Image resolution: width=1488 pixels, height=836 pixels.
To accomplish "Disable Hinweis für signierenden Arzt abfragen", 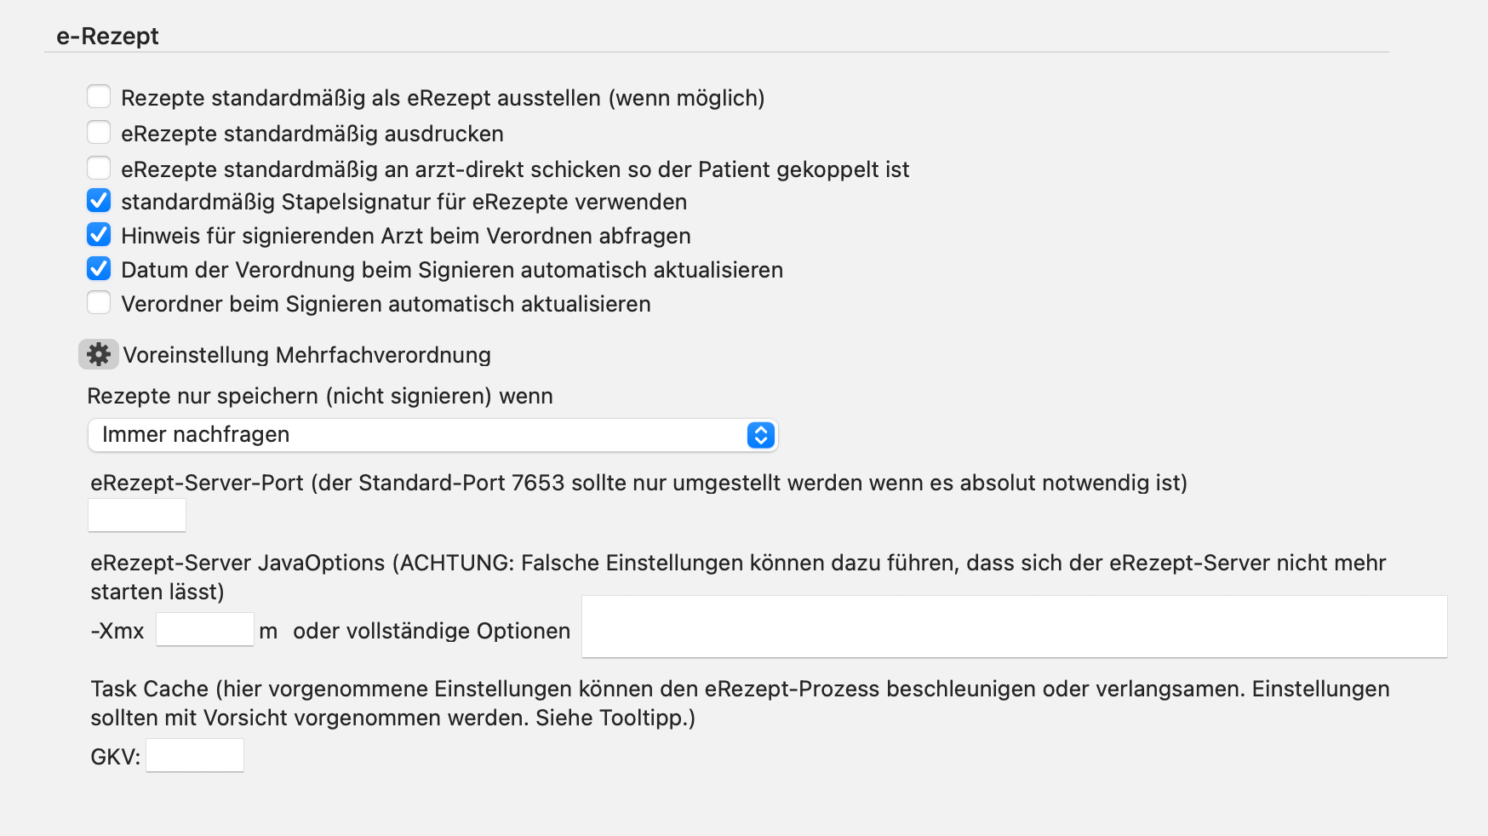I will pos(99,235).
